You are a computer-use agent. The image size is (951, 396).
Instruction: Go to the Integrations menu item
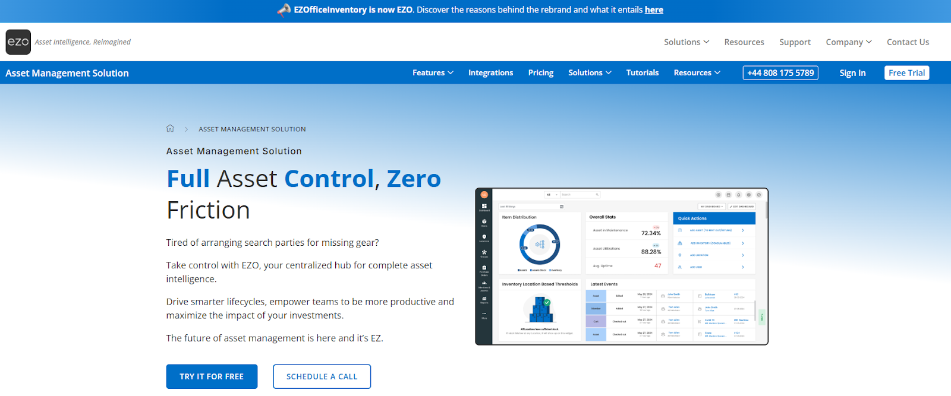[490, 73]
